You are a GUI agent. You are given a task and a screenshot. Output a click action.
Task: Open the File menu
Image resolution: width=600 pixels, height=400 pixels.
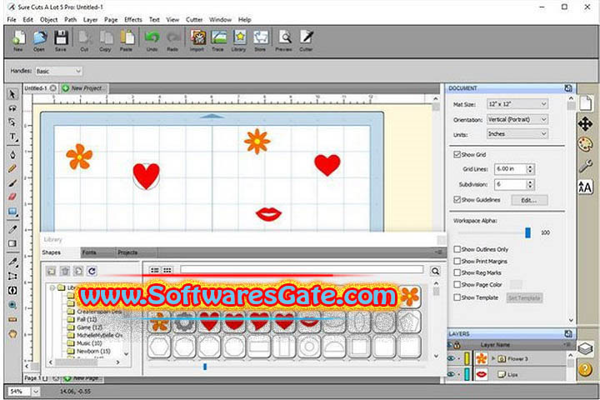[x=12, y=19]
